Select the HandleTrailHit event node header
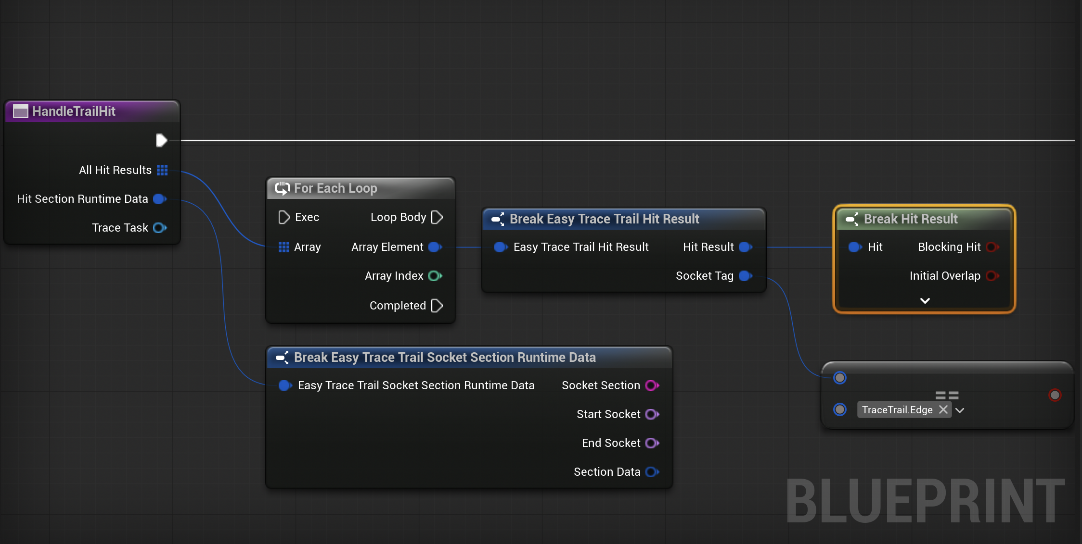The image size is (1082, 544). tap(74, 111)
